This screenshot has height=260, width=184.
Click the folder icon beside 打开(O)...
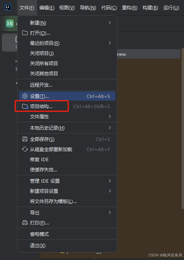25,33
